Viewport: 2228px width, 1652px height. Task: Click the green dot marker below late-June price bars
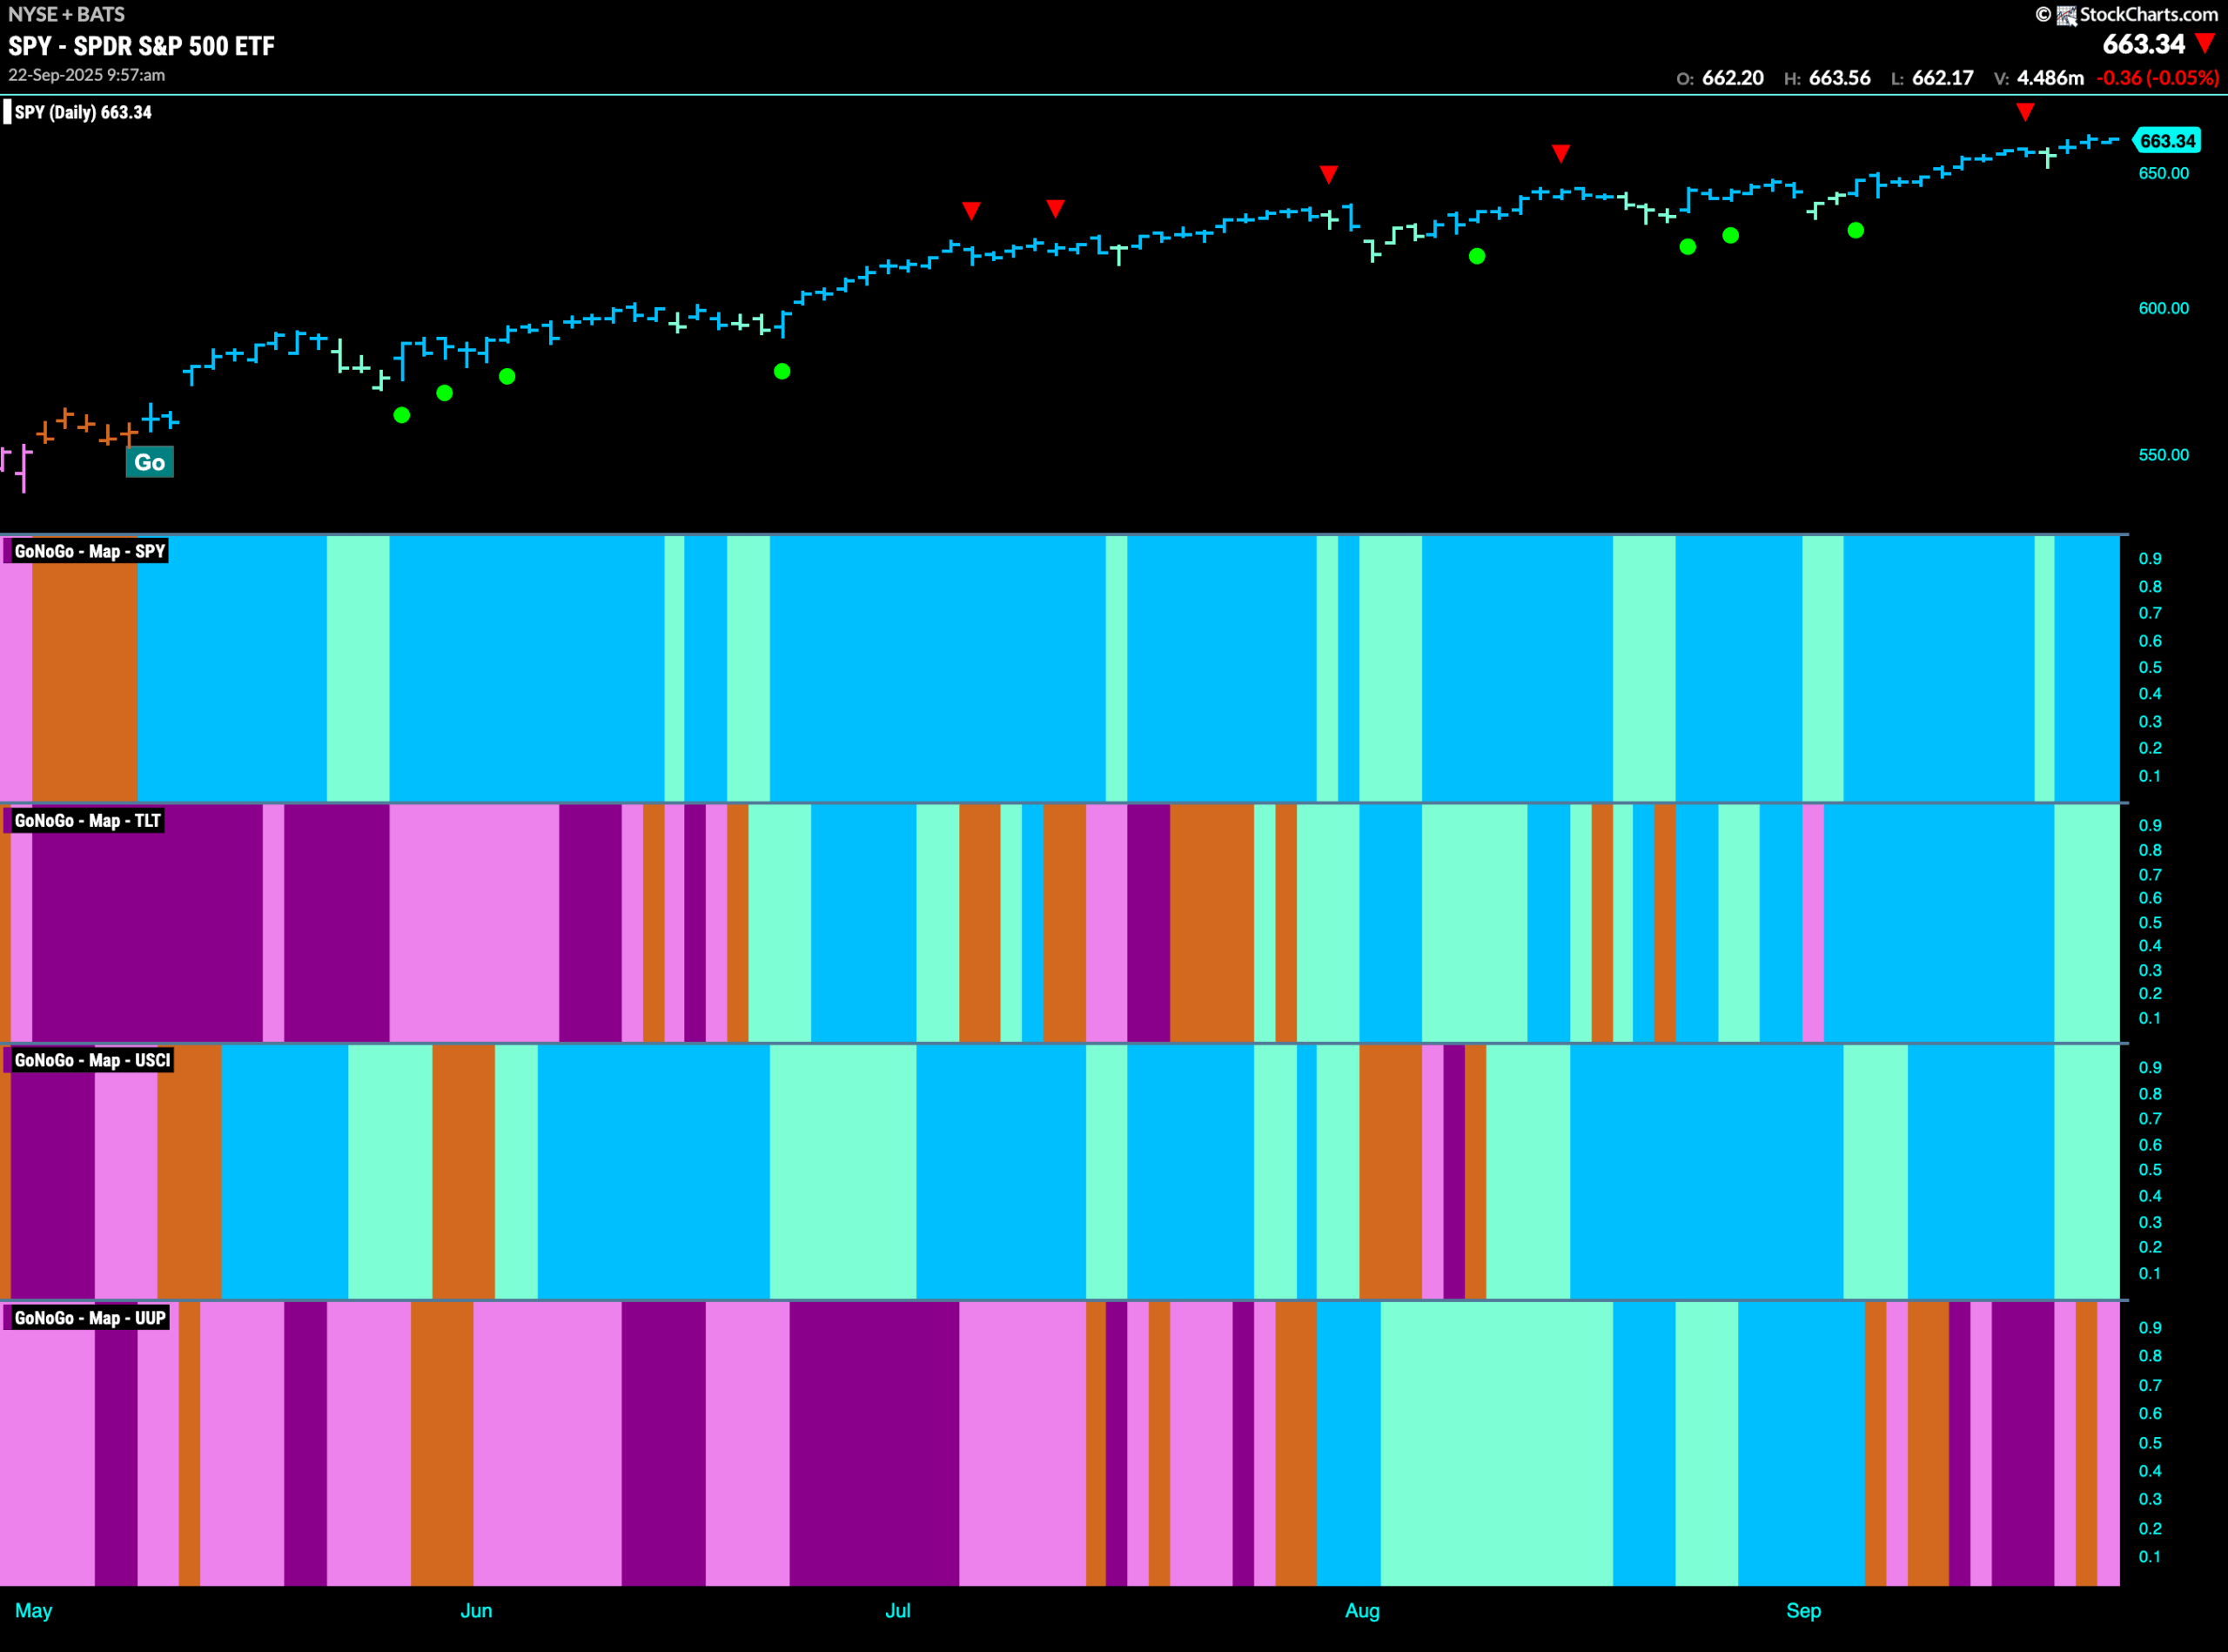pos(782,371)
